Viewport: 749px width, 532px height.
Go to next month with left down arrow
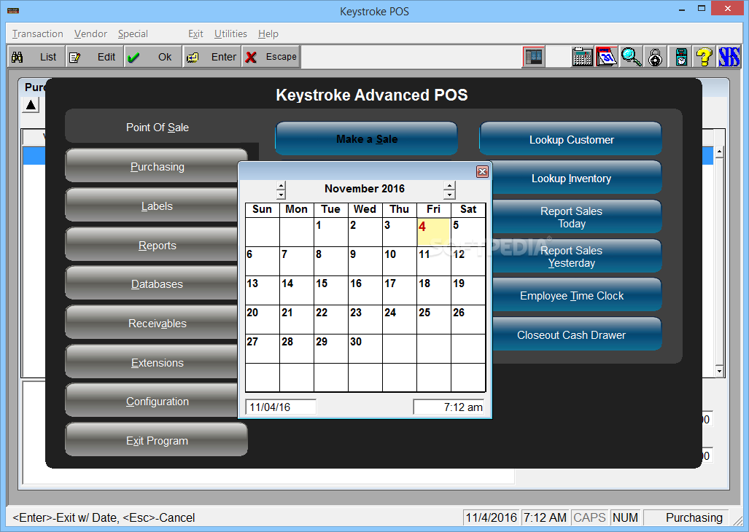pos(281,195)
